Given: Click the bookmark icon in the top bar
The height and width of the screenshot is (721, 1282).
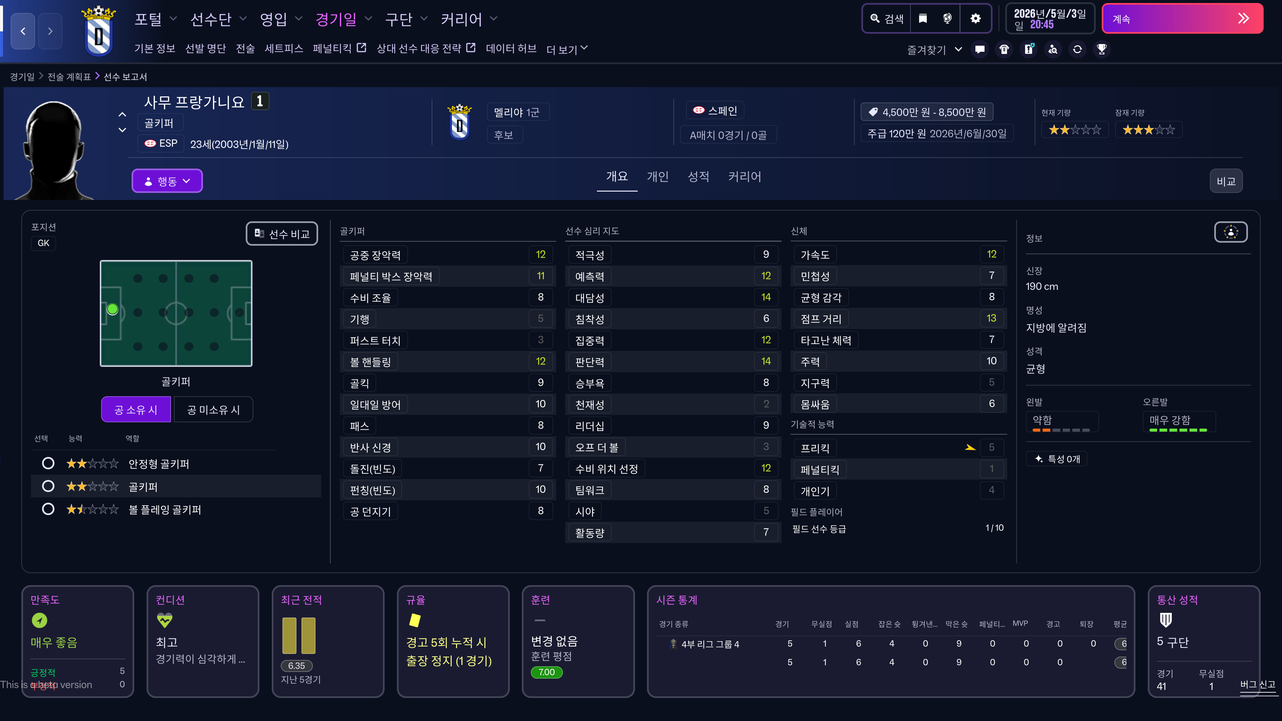Looking at the screenshot, I should (923, 19).
